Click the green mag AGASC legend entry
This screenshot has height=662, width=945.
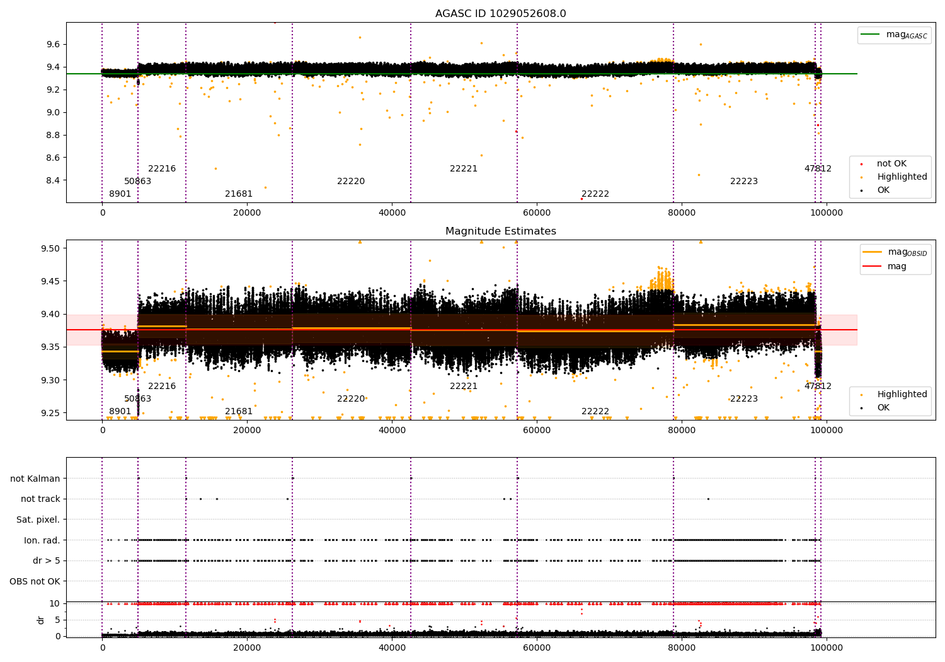coord(894,35)
